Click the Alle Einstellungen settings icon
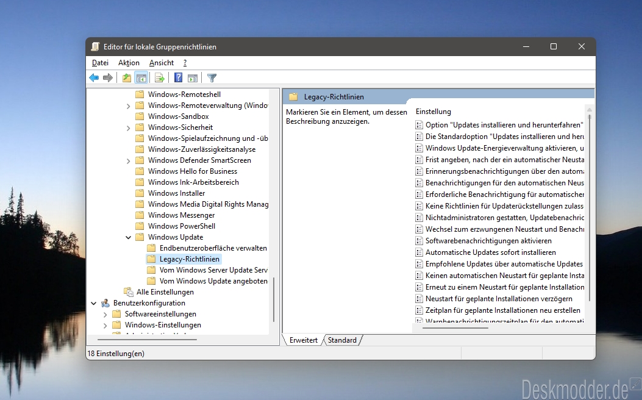The image size is (642, 400). click(x=129, y=292)
